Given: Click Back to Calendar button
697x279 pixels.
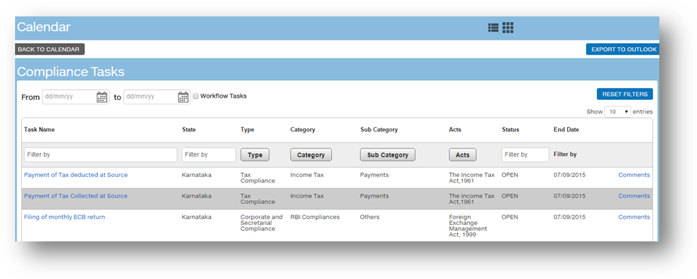Looking at the screenshot, I should coord(50,49).
